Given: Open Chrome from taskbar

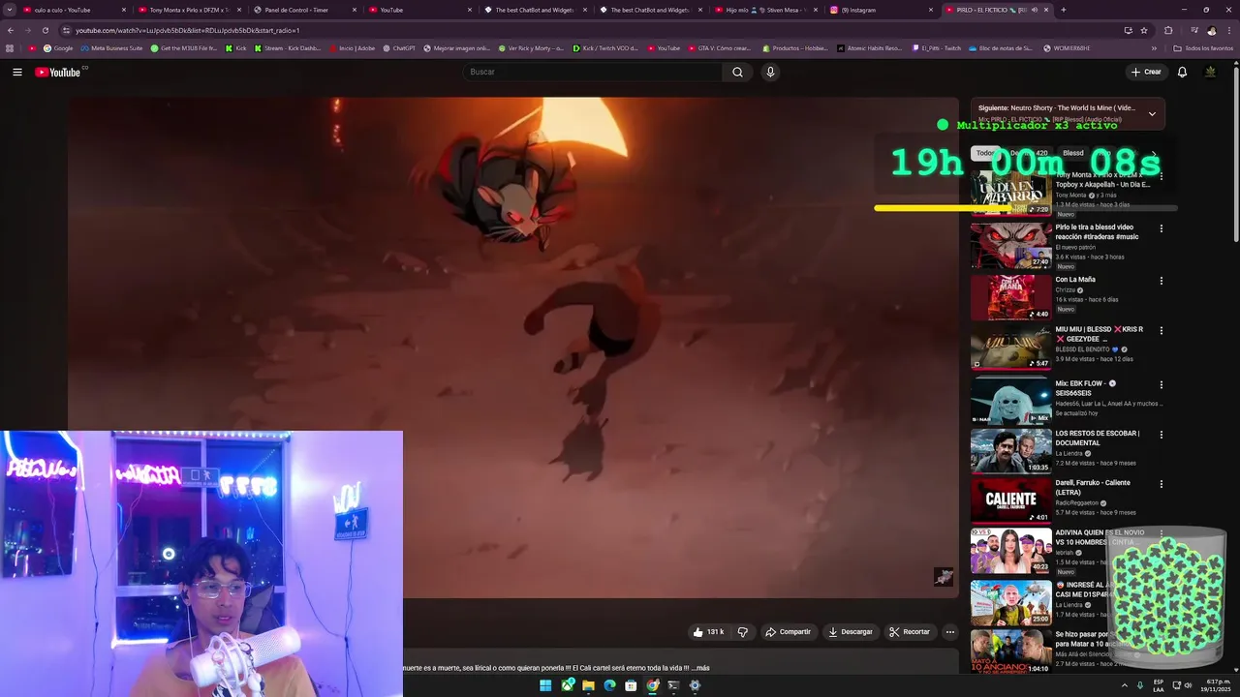Looking at the screenshot, I should (x=652, y=685).
